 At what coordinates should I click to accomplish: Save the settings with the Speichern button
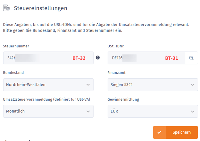tap(181, 132)
